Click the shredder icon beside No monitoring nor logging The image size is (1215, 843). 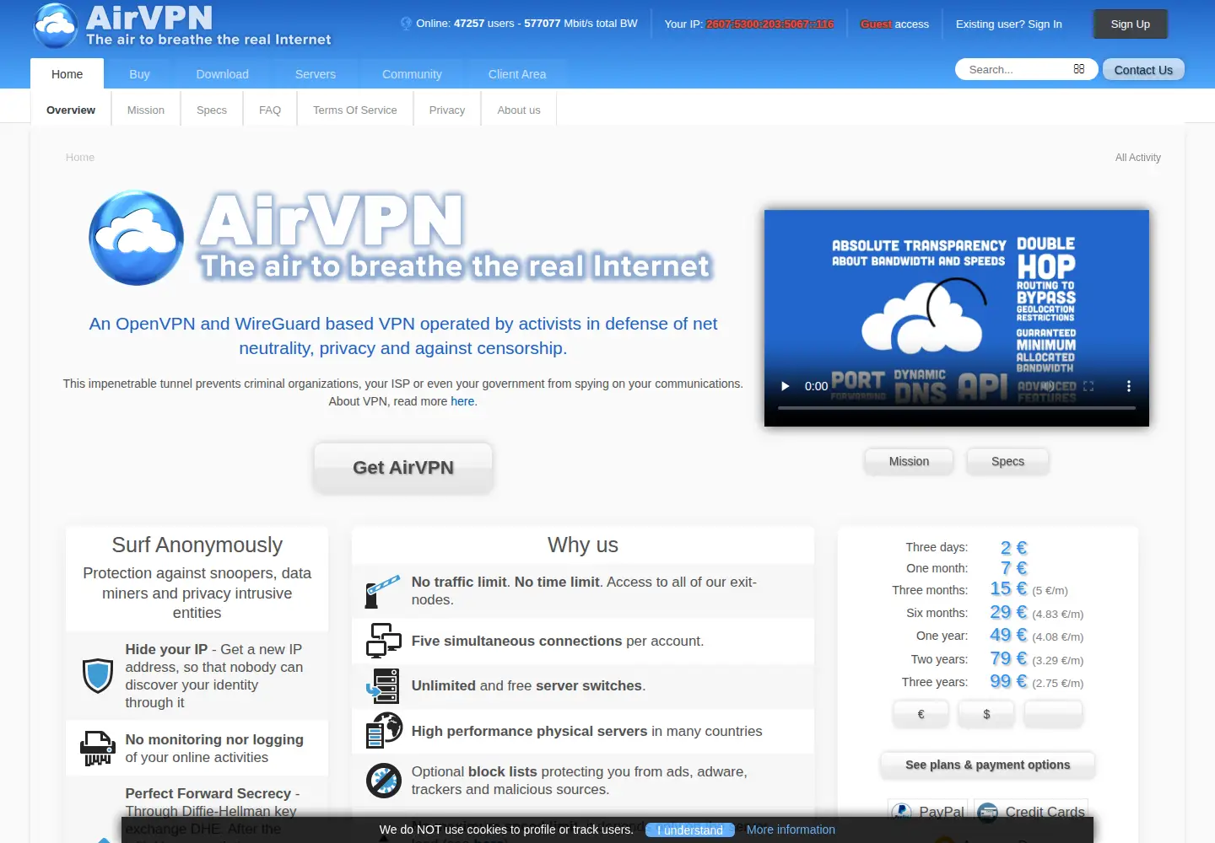coord(97,748)
